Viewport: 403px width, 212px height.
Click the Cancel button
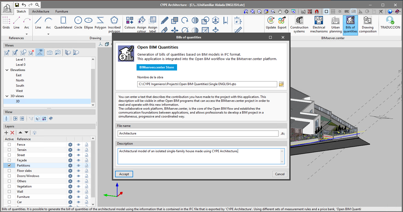point(280,174)
